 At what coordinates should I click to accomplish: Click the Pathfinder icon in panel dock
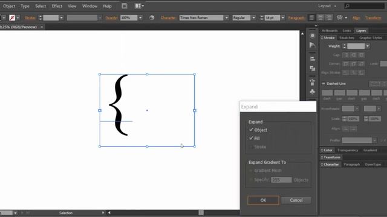click(x=313, y=68)
